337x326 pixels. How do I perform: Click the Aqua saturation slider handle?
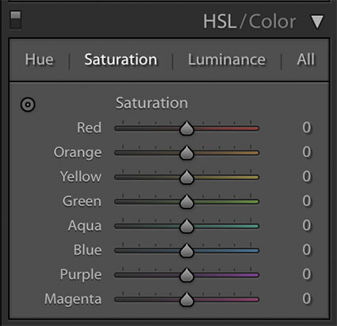point(187,226)
